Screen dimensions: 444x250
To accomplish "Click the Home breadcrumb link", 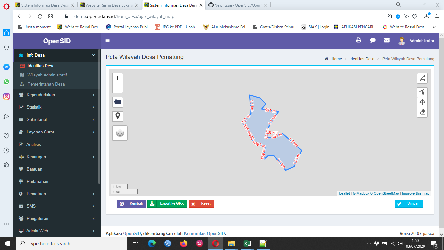I will click(x=336, y=59).
